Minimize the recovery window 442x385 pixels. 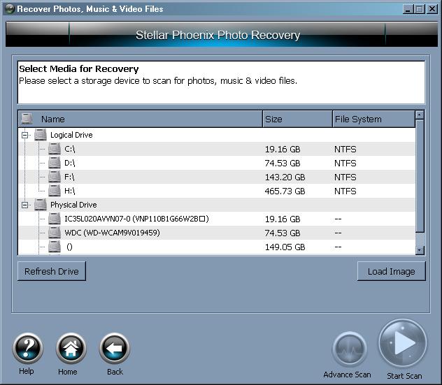click(407, 9)
